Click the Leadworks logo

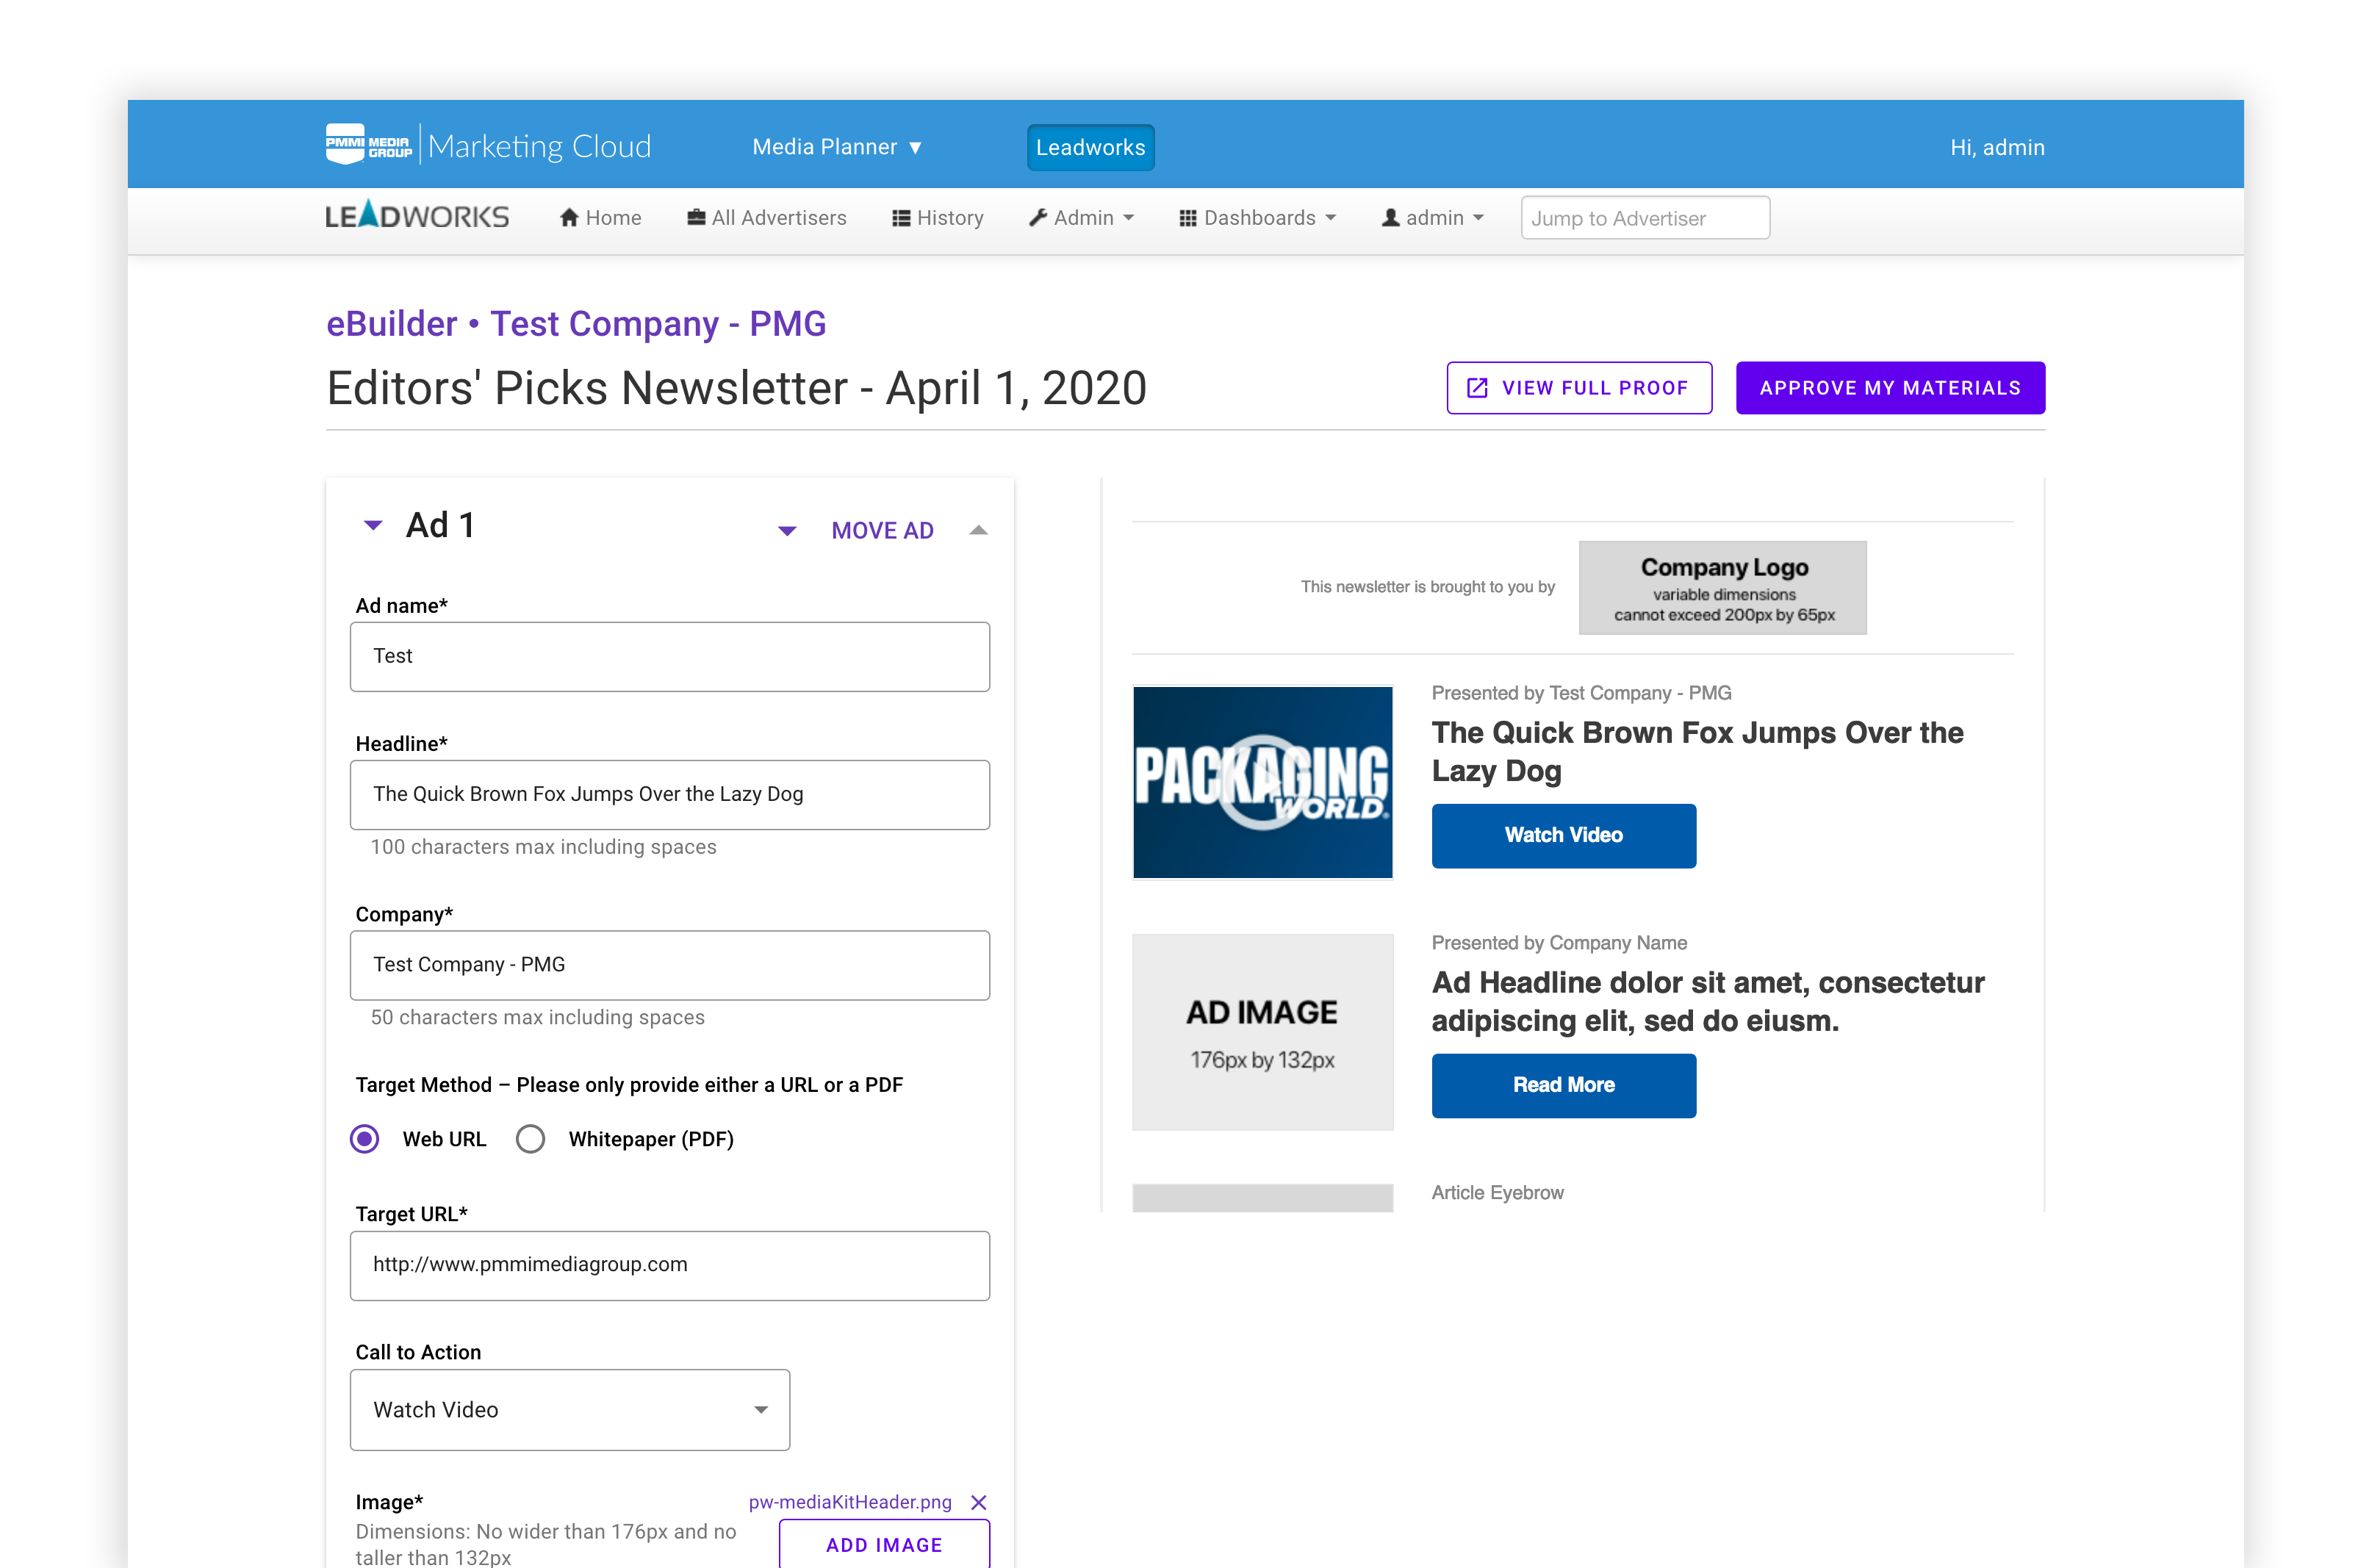[x=417, y=216]
